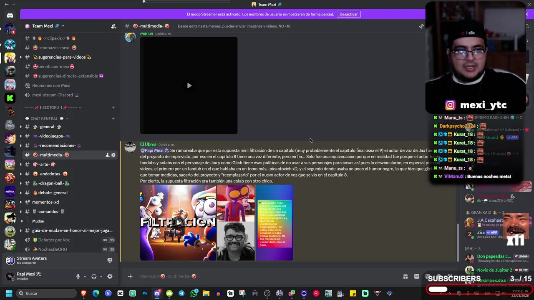The height and width of the screenshot is (300, 534).
Task: Expand Team Mexi server dropdown menu
Action: coord(63,26)
